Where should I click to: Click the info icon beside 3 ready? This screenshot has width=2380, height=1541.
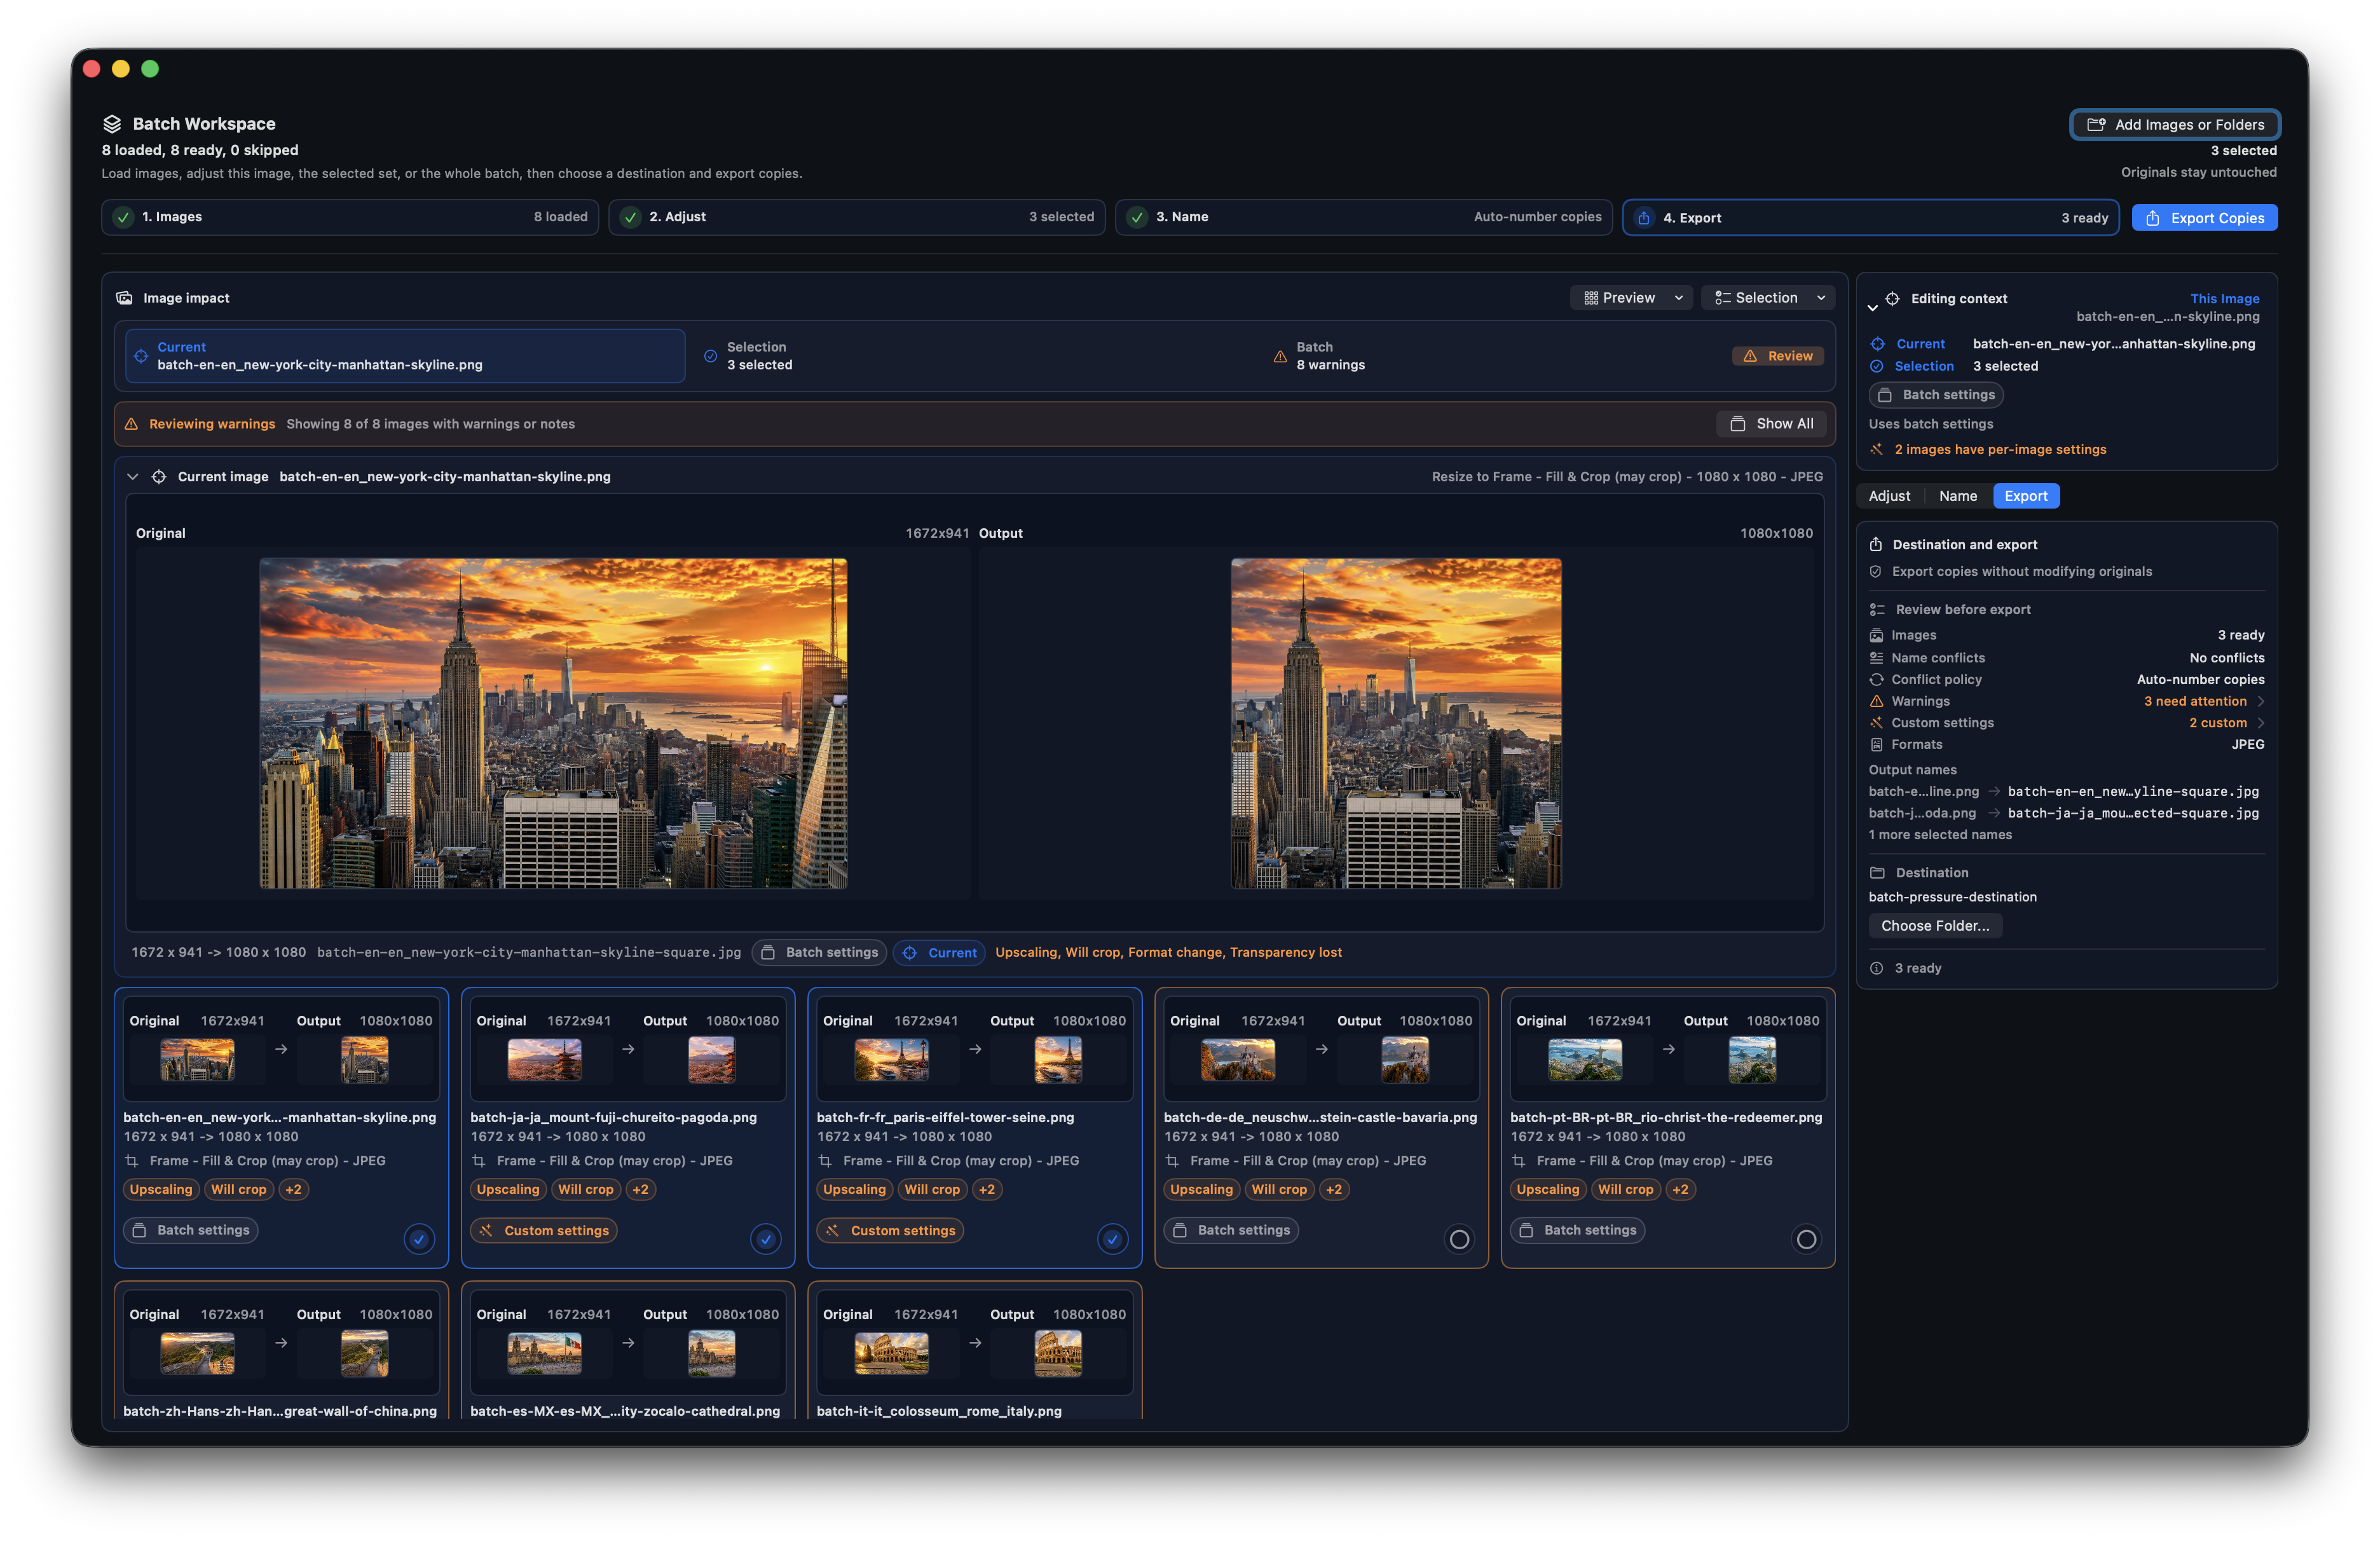(1876, 968)
